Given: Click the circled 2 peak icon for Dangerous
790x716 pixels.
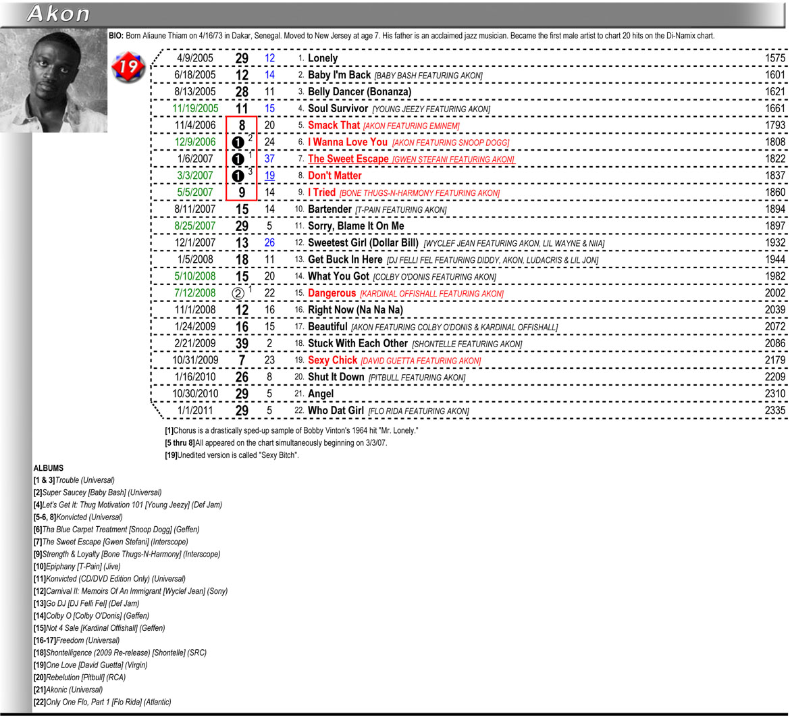Looking at the screenshot, I should 238,293.
